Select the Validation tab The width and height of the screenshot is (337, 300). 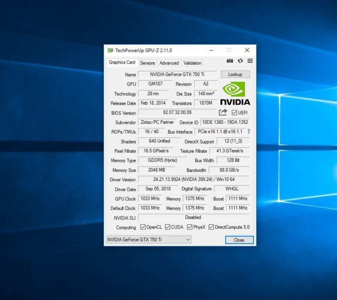(192, 63)
